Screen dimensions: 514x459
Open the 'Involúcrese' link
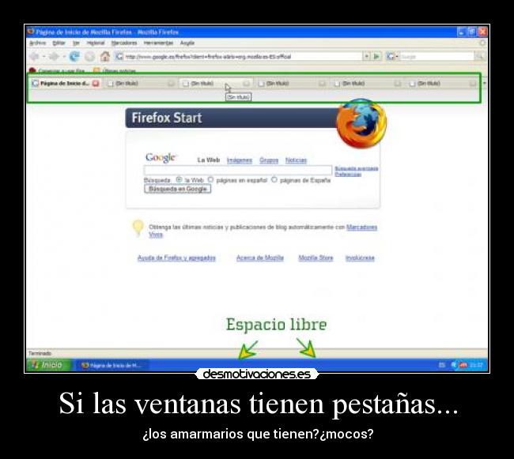coord(360,258)
